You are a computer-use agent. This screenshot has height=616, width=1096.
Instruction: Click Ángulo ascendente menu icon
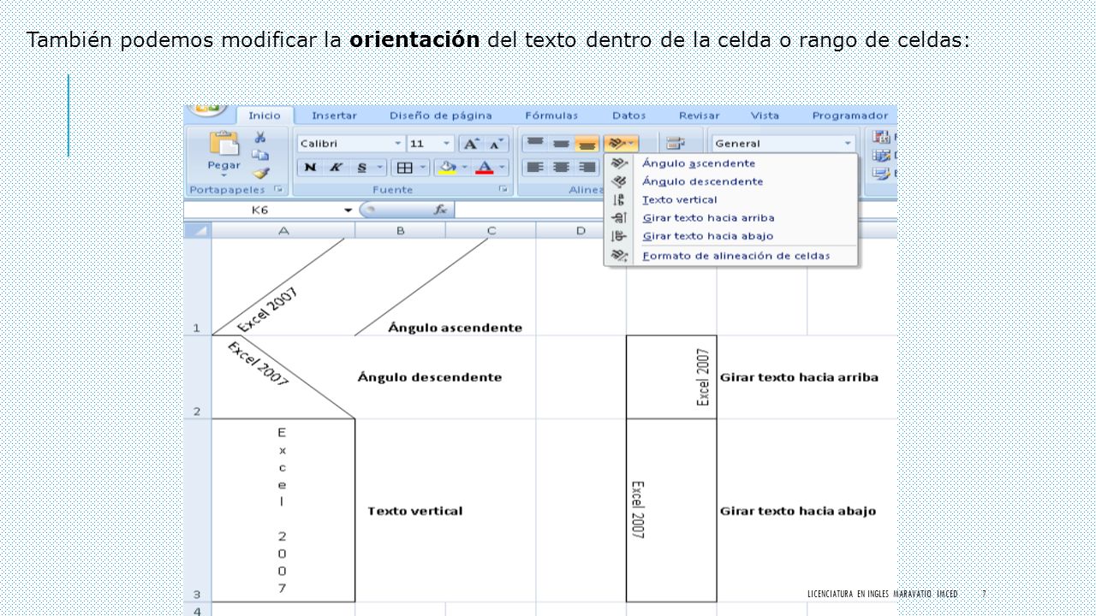(619, 163)
